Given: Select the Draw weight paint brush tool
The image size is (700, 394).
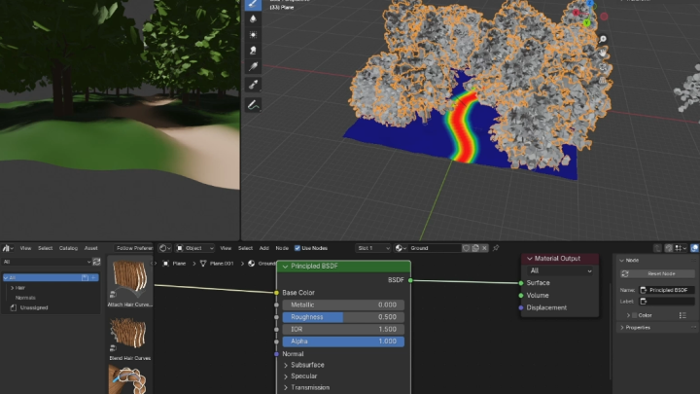Looking at the screenshot, I should 253,5.
